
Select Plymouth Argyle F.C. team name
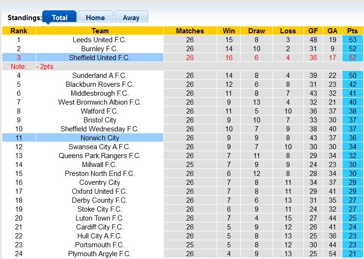point(99,254)
